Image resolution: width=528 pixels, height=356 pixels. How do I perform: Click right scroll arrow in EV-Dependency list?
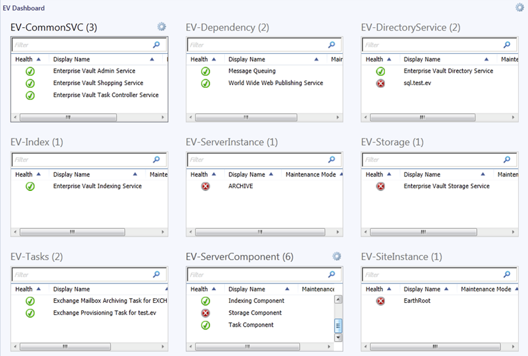pos(338,117)
